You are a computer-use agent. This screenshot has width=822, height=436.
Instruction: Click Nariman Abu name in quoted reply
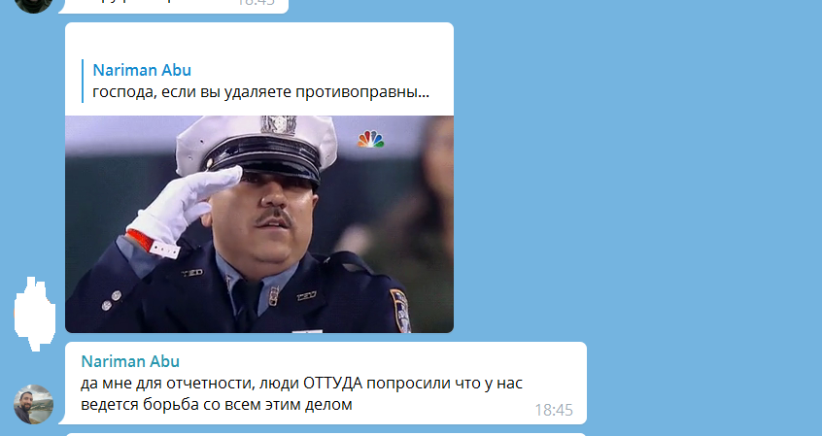tap(142, 70)
